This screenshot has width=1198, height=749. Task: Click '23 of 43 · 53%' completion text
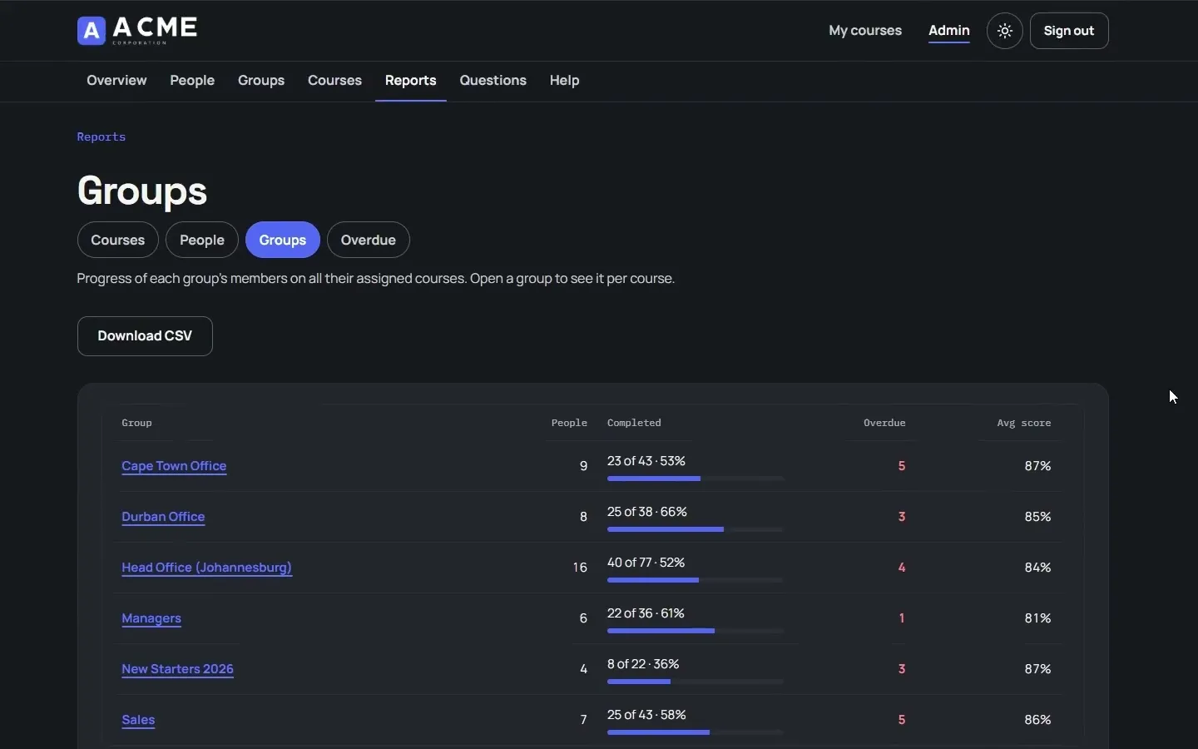(x=646, y=462)
